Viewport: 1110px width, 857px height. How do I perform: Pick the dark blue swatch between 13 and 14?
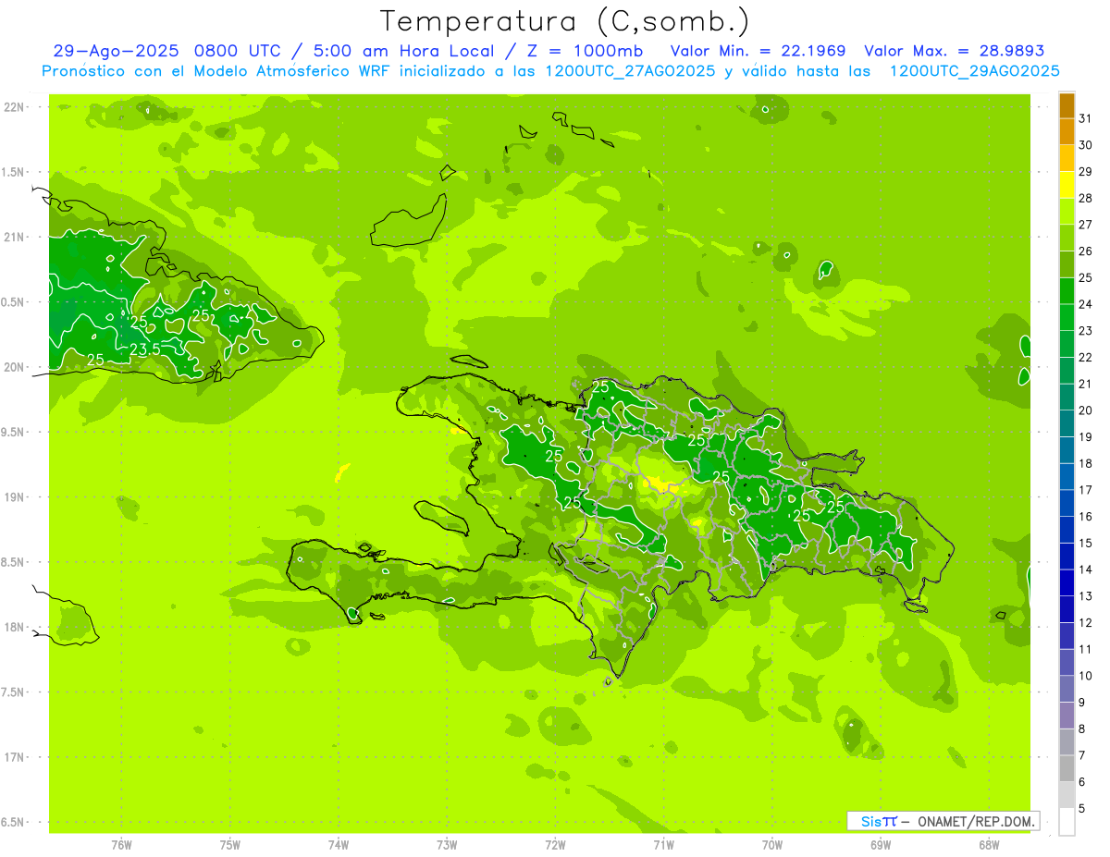click(1067, 582)
